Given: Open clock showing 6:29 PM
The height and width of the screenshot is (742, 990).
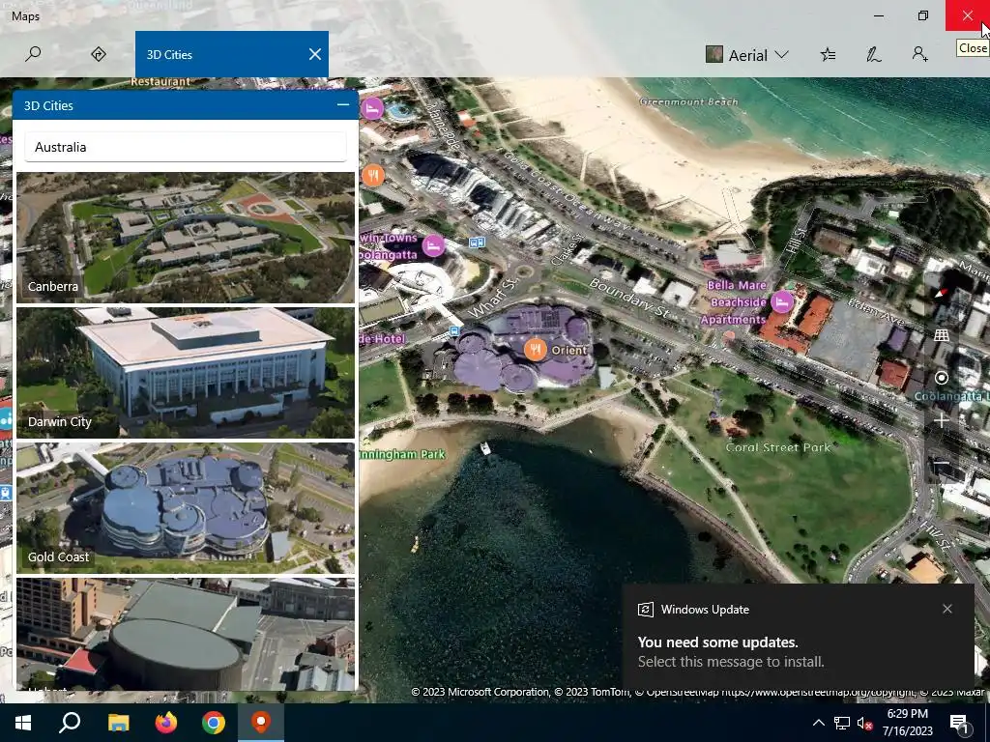Looking at the screenshot, I should pos(907,723).
